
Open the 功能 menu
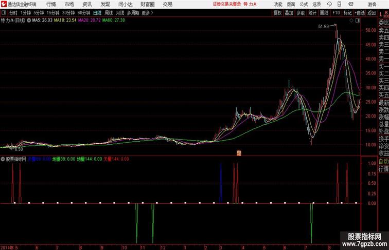[278, 4]
